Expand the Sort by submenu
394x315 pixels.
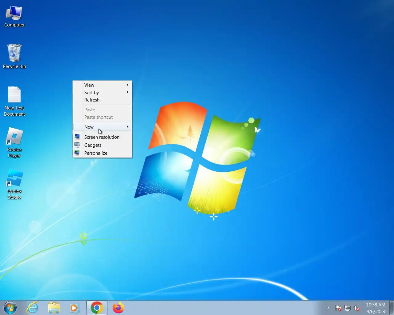pyautogui.click(x=102, y=92)
